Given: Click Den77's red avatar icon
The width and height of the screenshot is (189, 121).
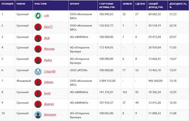Looking at the screenshot, I should tap(38, 27).
